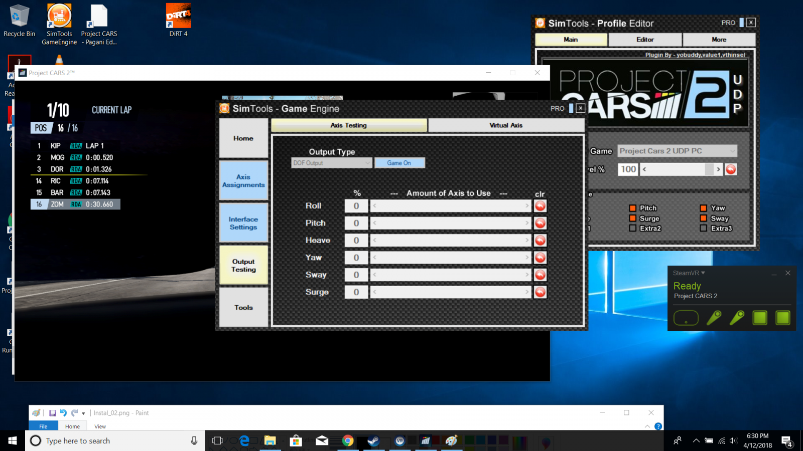
Task: Click the Axis Assignments button
Action: click(243, 181)
